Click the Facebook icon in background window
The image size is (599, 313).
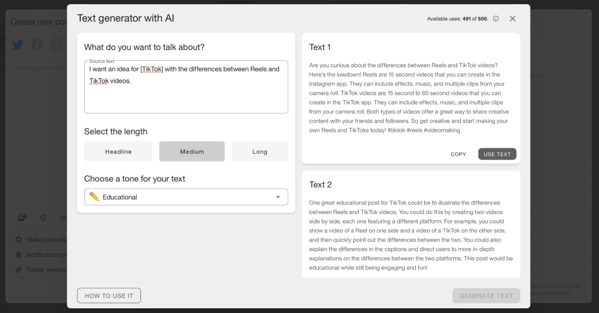(37, 44)
